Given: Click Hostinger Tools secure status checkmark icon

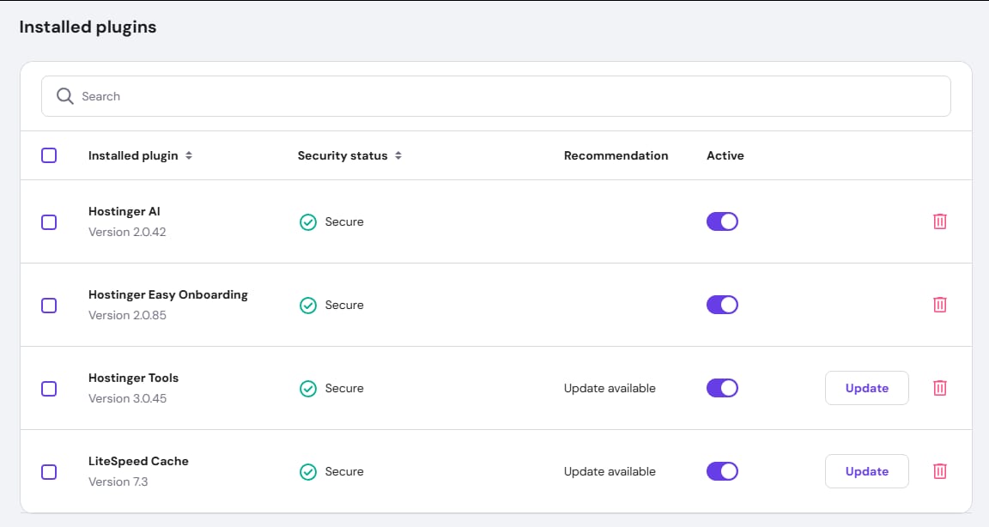Looking at the screenshot, I should pos(307,389).
